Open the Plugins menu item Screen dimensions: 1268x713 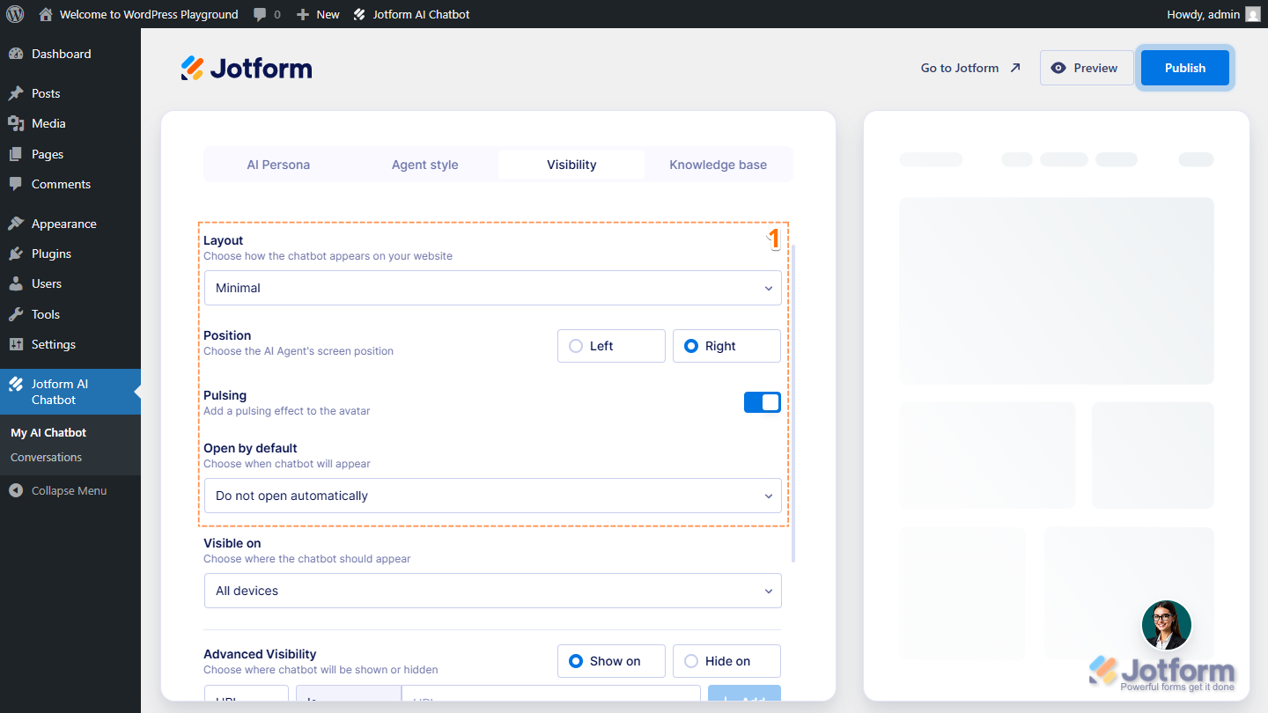click(70, 254)
